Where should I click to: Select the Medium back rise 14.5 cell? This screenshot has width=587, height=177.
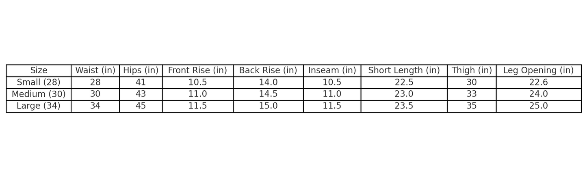tap(268, 94)
